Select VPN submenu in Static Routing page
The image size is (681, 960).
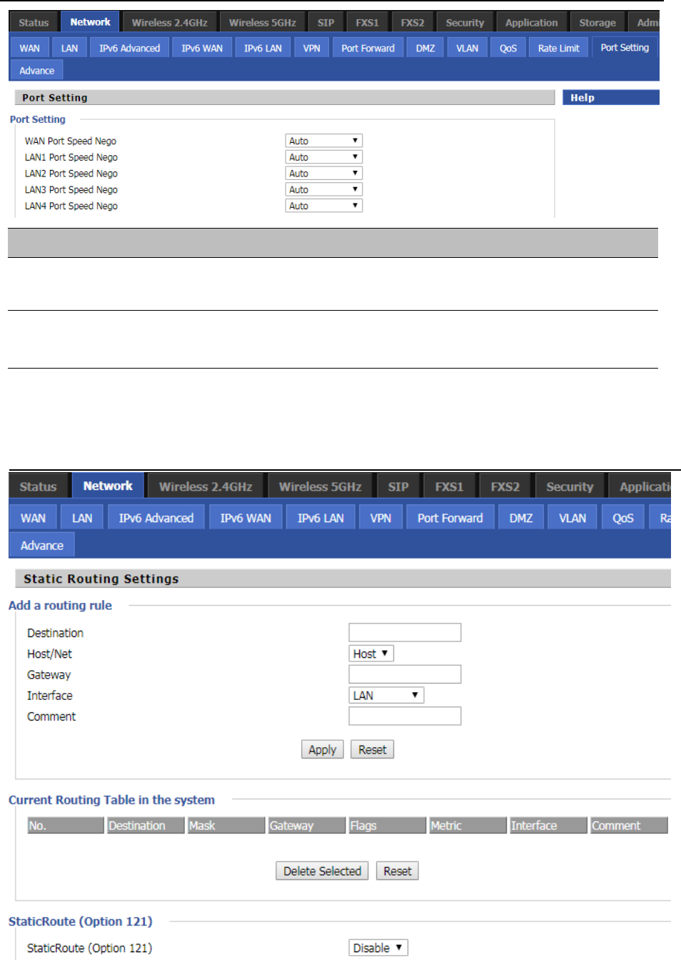[x=380, y=518]
